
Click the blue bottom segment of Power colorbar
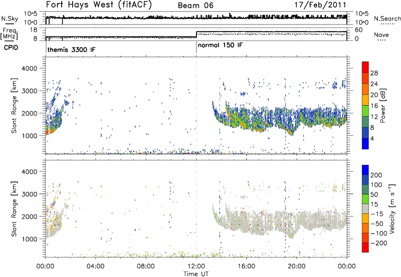(x=365, y=143)
